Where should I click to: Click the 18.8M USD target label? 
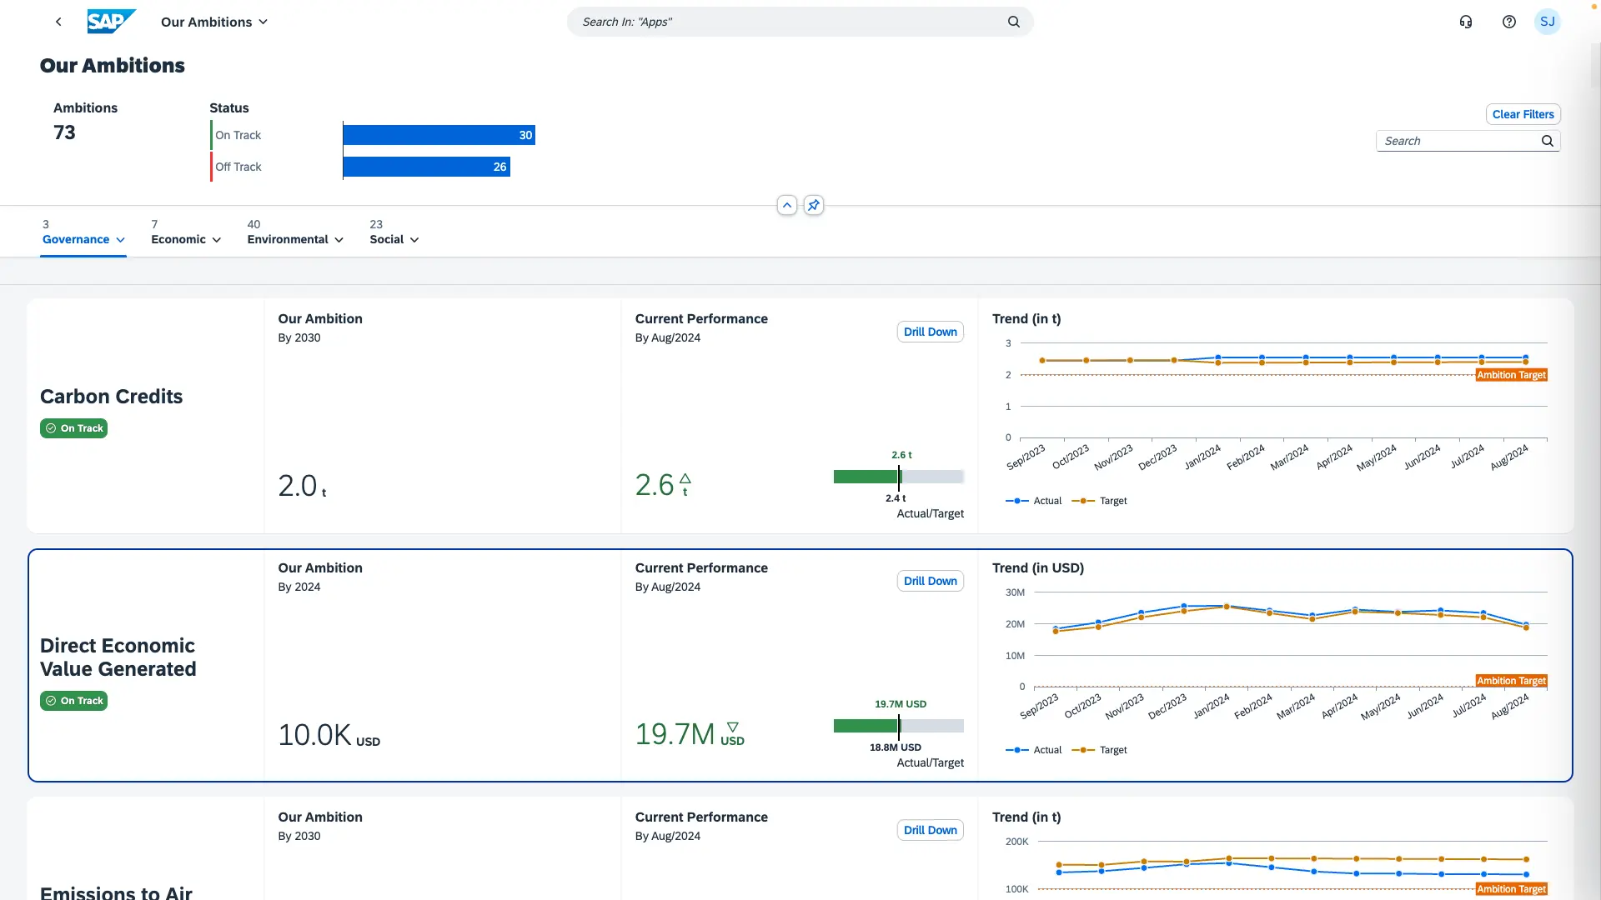(896, 747)
